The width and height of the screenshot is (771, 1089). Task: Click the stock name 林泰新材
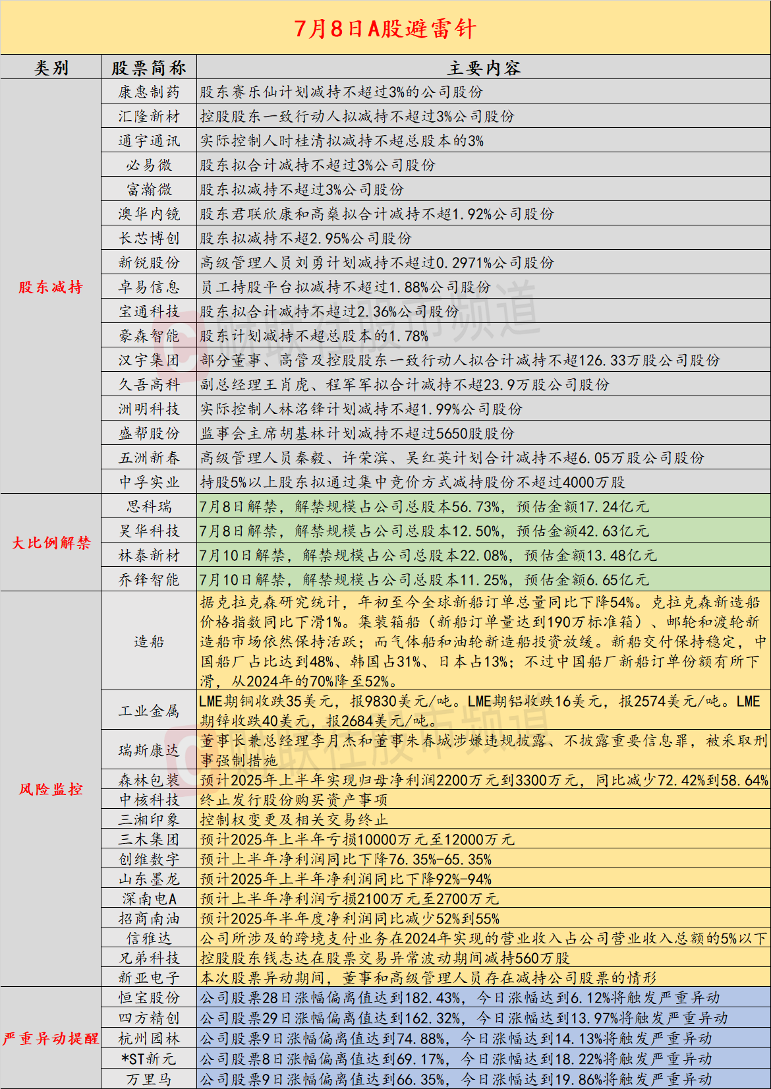point(149,555)
